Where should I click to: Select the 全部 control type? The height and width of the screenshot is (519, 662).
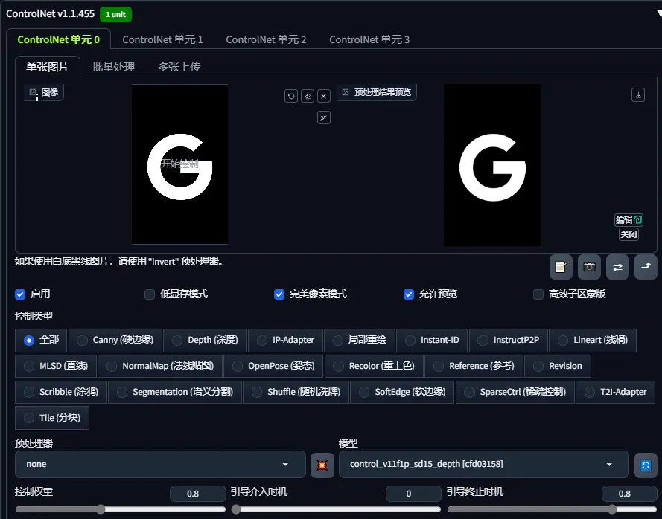coord(41,341)
